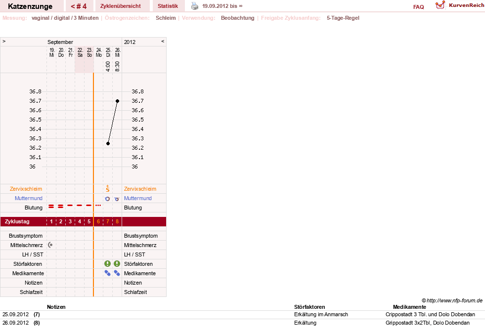Click the bleeding dash on day 5
The height and width of the screenshot is (336, 485).
pyautogui.click(x=89, y=205)
